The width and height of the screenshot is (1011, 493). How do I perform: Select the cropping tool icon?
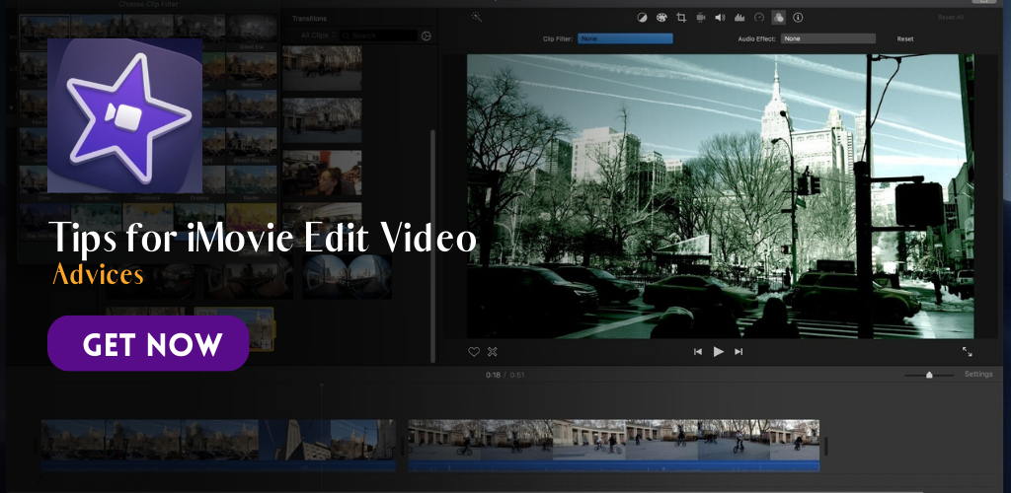pos(680,17)
